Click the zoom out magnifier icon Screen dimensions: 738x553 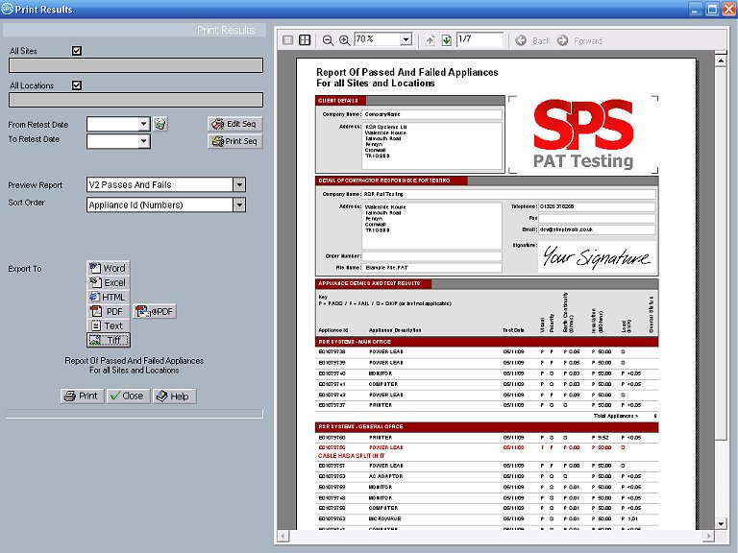pos(328,40)
